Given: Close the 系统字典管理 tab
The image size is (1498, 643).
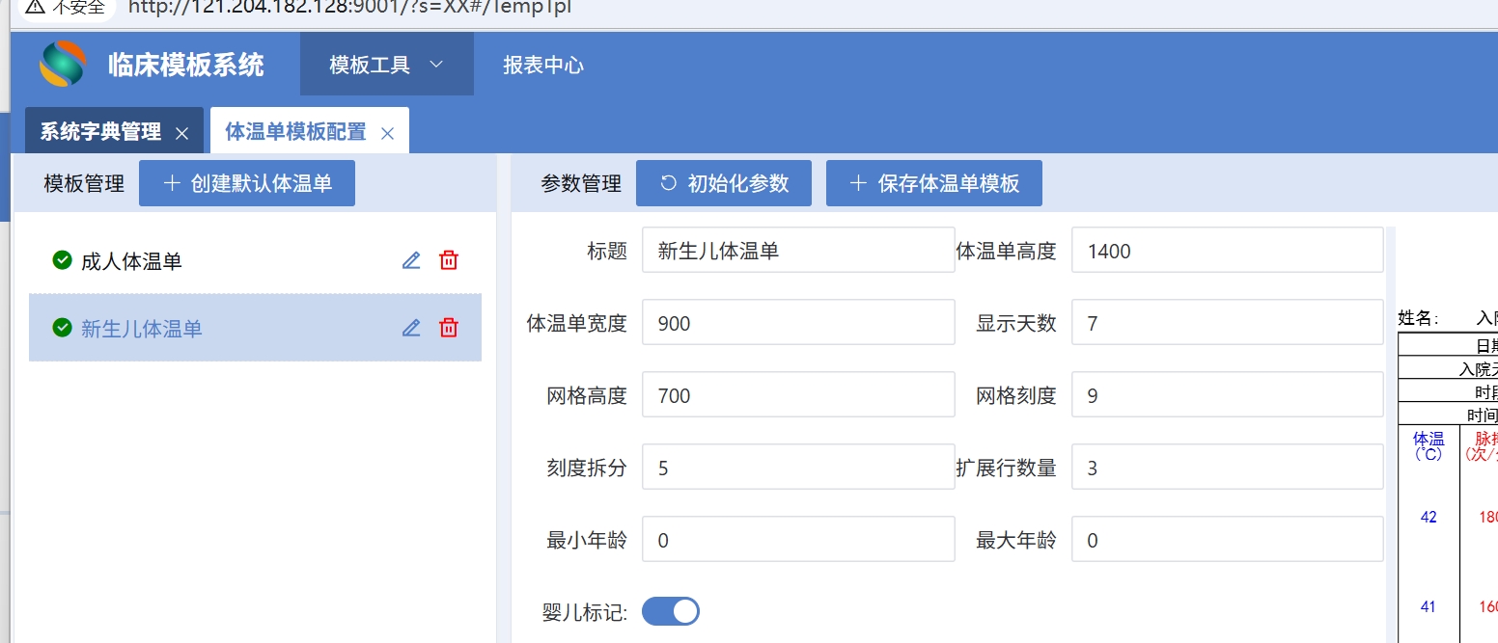Looking at the screenshot, I should [x=181, y=134].
